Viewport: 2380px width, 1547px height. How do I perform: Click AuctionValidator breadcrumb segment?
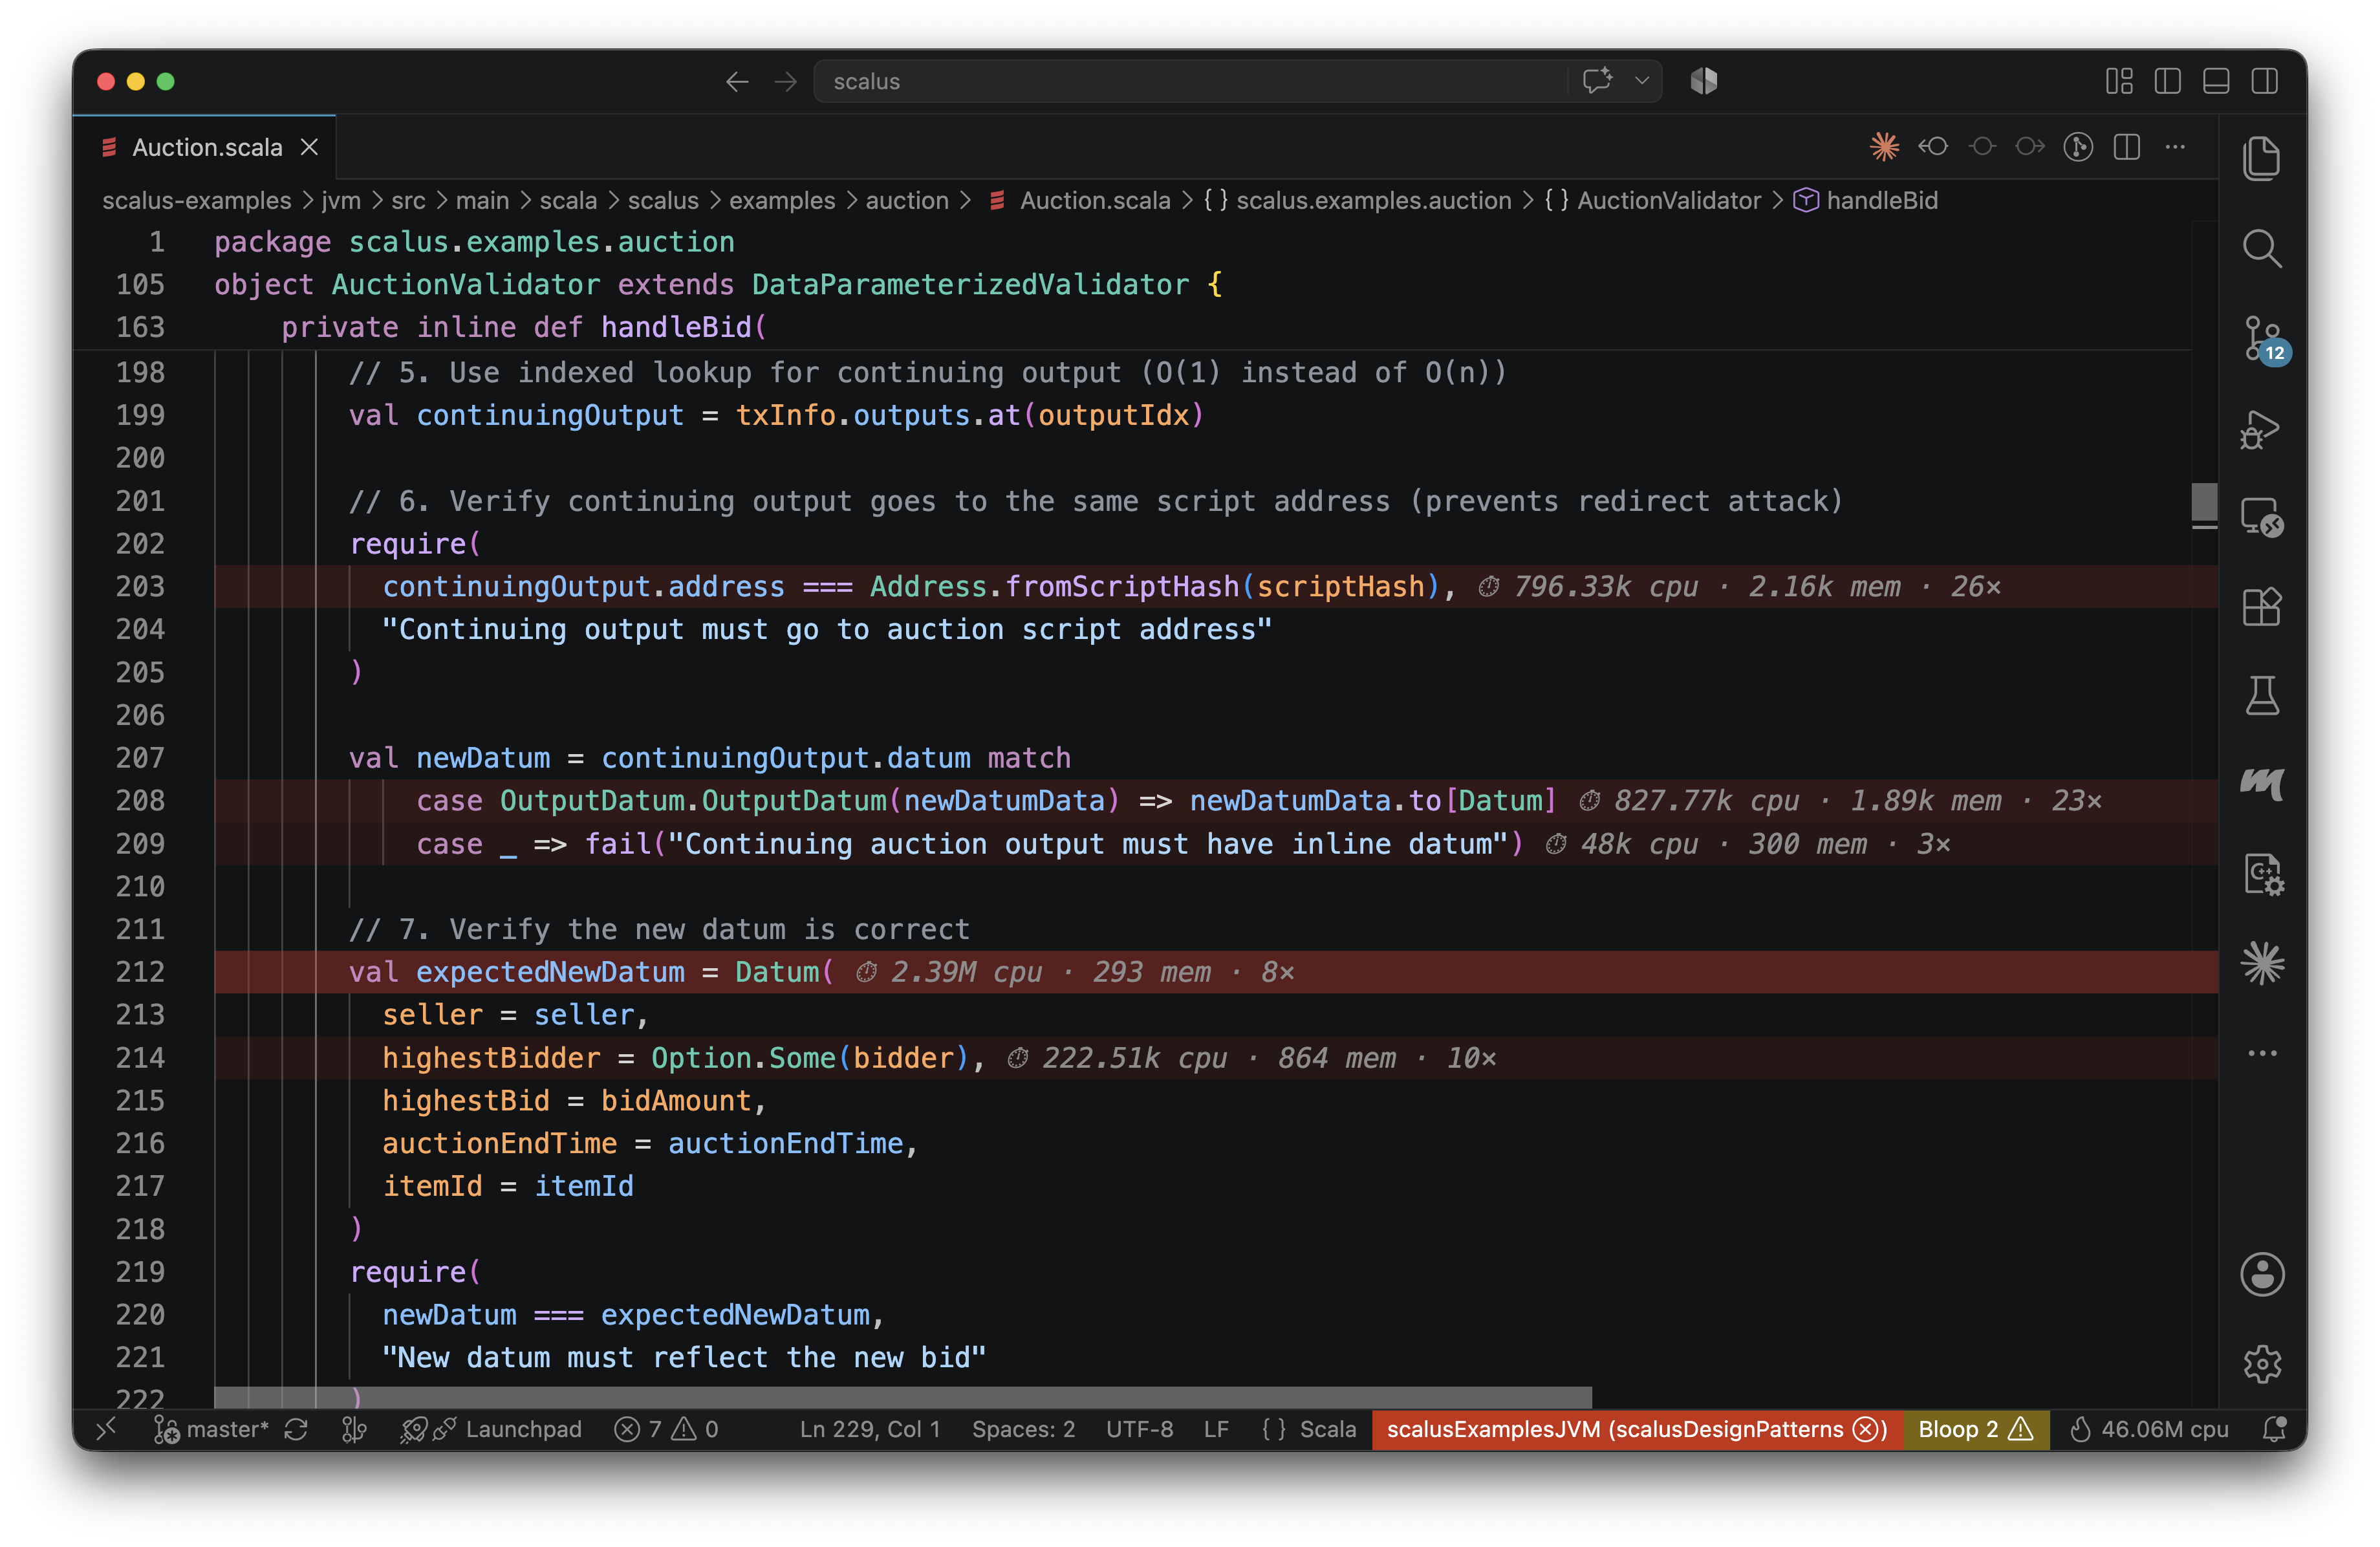pyautogui.click(x=1653, y=200)
